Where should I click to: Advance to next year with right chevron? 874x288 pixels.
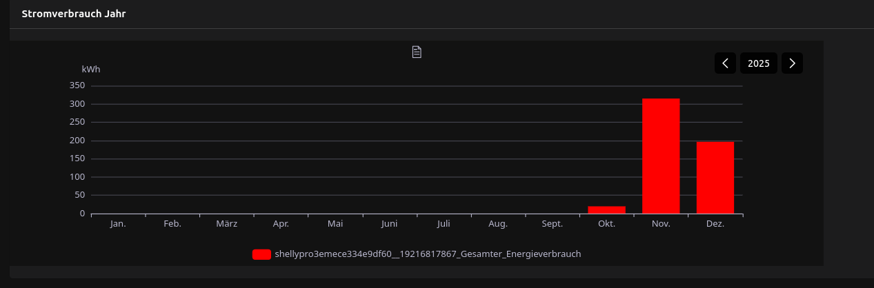coord(792,63)
